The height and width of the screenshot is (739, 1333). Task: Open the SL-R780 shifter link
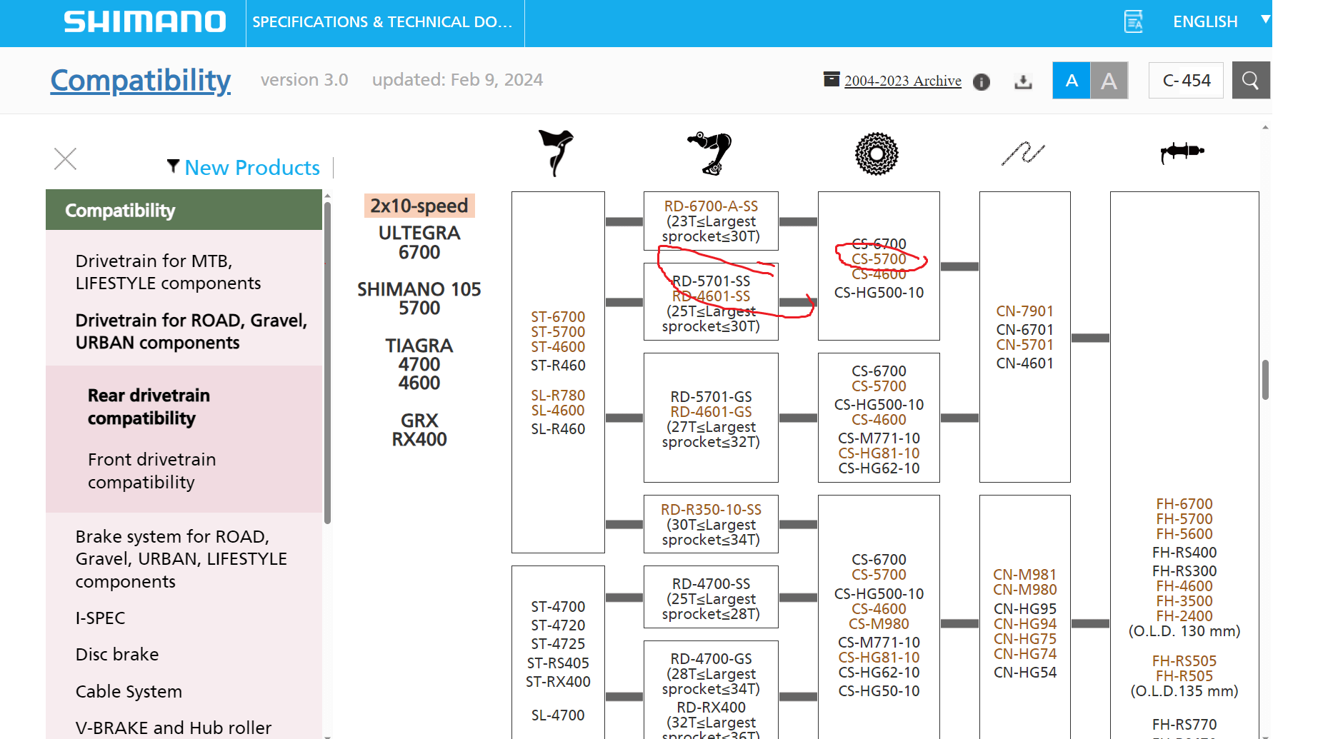[558, 396]
